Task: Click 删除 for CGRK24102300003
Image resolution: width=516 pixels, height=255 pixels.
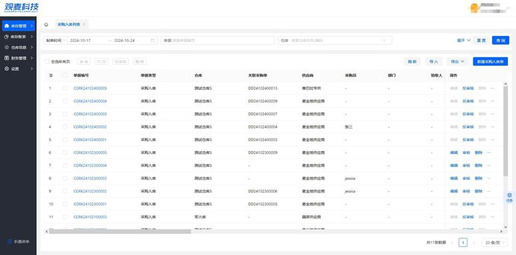Action: (x=479, y=178)
